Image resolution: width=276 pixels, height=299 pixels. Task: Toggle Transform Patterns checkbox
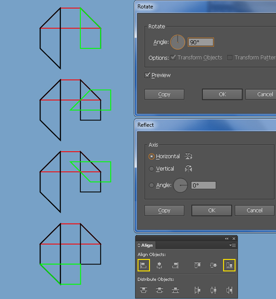[x=230, y=57]
